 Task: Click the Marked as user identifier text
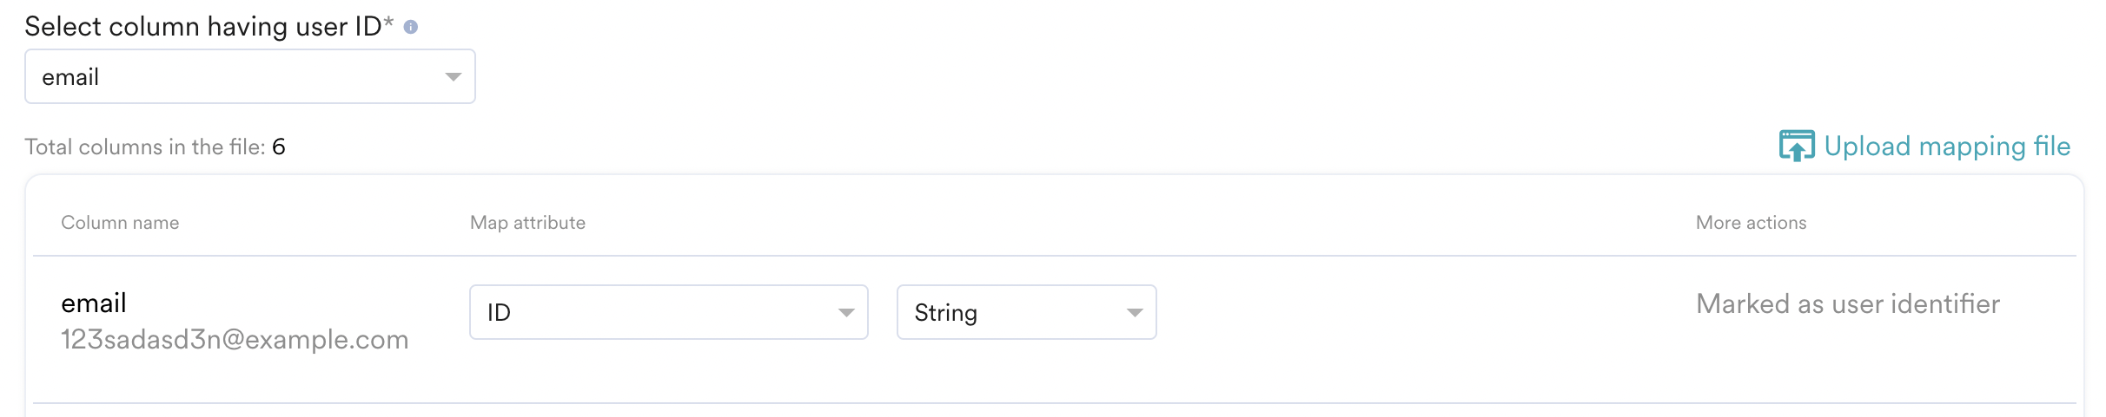pos(1848,303)
